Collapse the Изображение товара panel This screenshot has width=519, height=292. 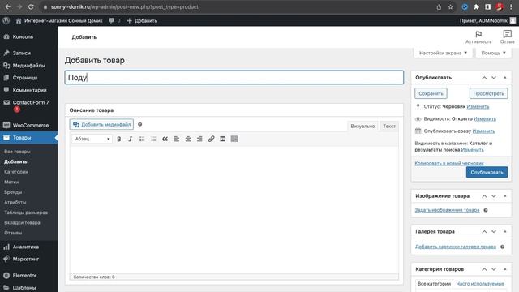[505, 196]
